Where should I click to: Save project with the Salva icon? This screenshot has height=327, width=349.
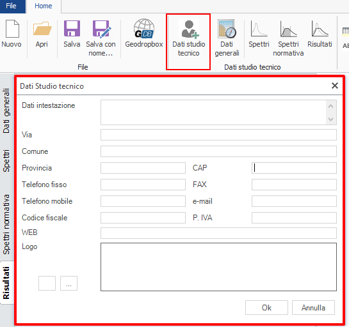coord(72,33)
